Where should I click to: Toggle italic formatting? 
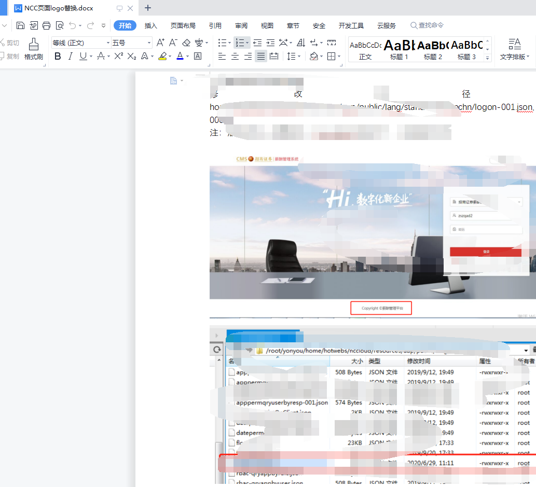71,56
